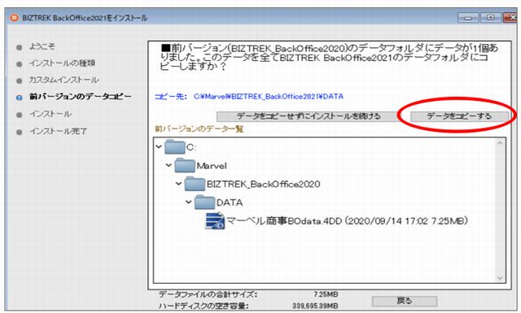Select the BIZTREK_BackOffice2020 tree label

click(x=264, y=185)
